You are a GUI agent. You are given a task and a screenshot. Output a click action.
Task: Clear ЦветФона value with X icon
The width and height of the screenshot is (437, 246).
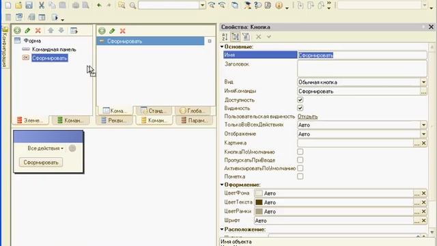click(x=423, y=193)
